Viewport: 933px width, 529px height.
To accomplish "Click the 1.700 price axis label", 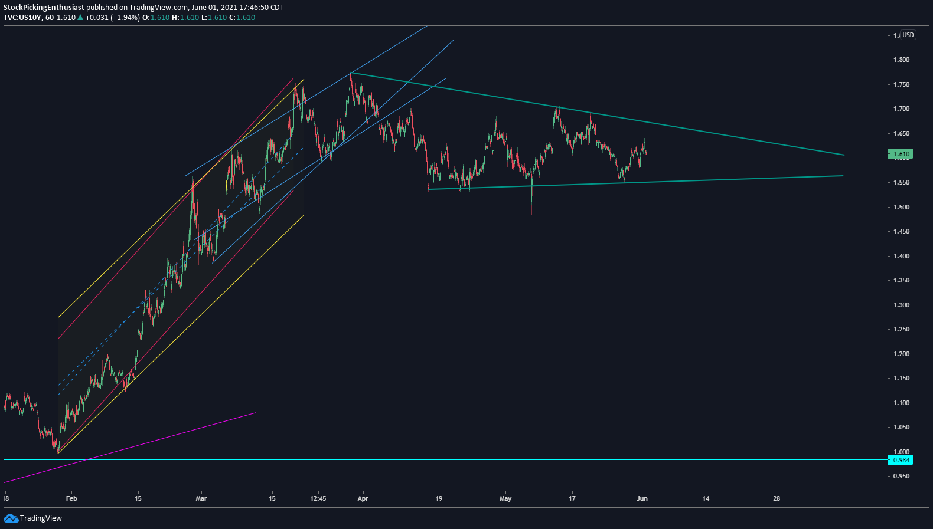I will (x=901, y=109).
